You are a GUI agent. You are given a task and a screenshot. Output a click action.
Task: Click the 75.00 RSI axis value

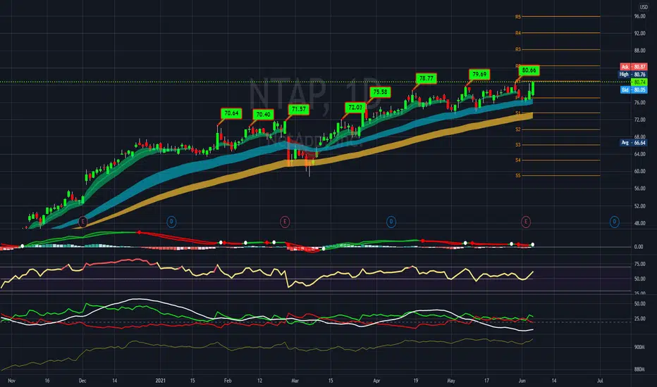(639, 264)
